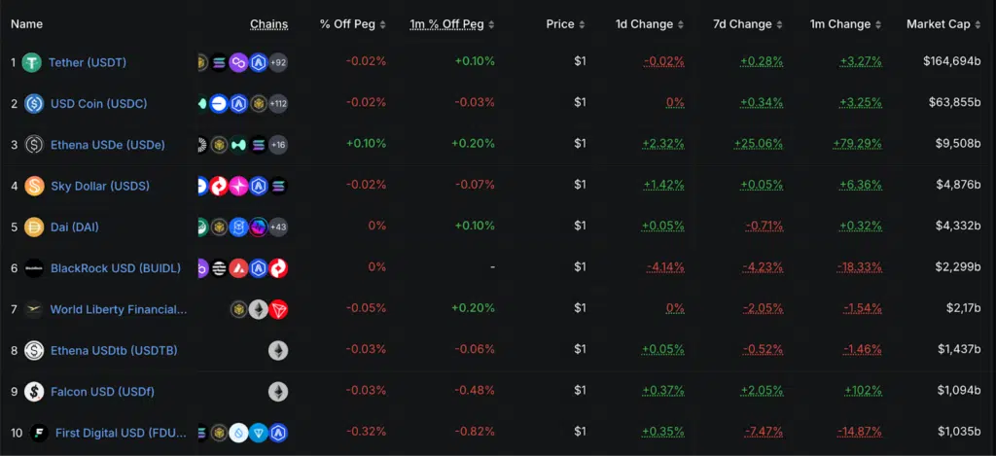Click the Tether coin logo icon
This screenshot has height=456, width=996.
pyautogui.click(x=32, y=62)
